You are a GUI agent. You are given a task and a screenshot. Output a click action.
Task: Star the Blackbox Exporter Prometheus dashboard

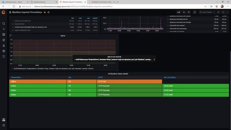45,12
